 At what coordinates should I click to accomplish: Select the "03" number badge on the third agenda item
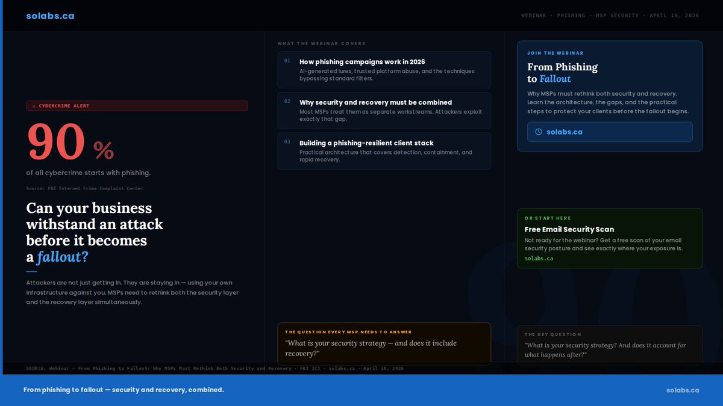point(287,143)
